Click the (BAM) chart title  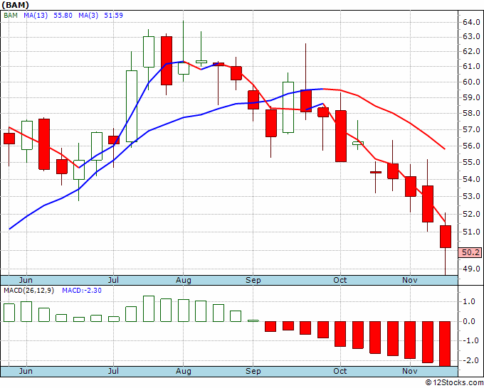tap(16, 5)
